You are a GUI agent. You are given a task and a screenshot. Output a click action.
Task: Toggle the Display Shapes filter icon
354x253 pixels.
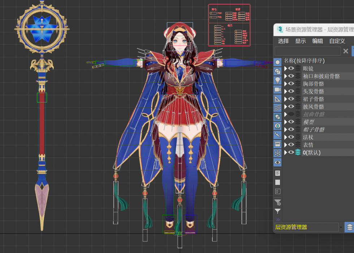tap(277, 71)
